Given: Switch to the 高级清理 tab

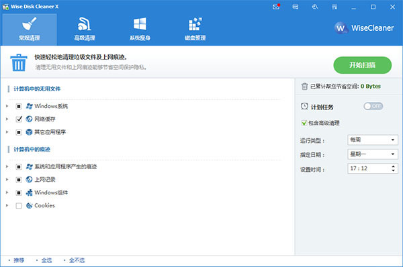Looking at the screenshot, I should [x=85, y=30].
